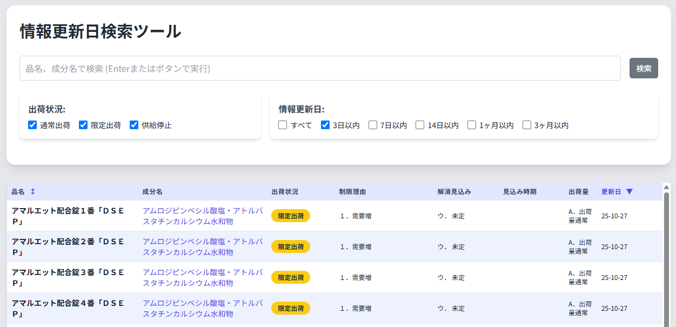676x327 pixels.
Task: Uncheck the 供給停止 checkbox
Action: click(x=134, y=125)
